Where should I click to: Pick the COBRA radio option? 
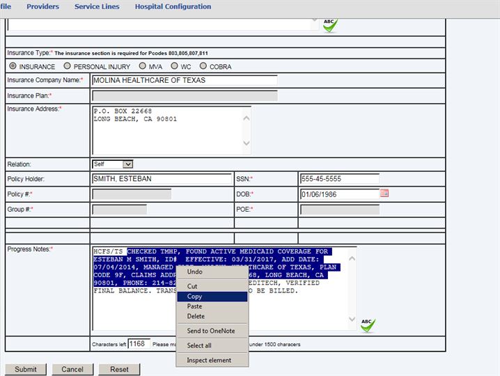203,67
